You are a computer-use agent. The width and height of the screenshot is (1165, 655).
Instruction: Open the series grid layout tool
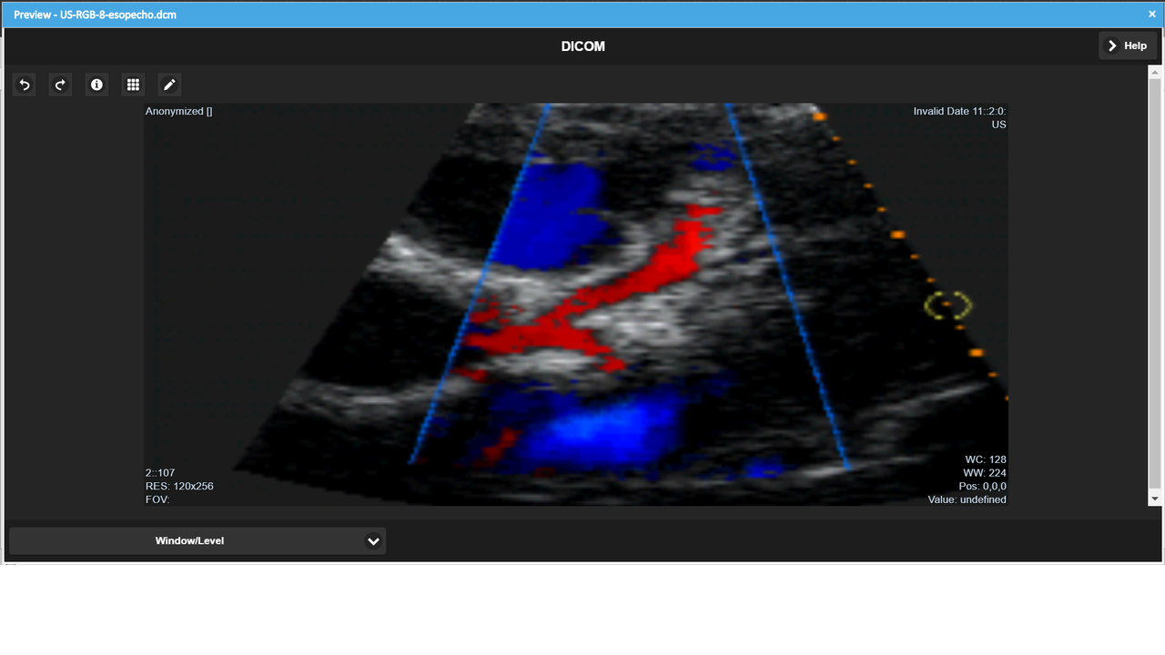pyautogui.click(x=133, y=85)
